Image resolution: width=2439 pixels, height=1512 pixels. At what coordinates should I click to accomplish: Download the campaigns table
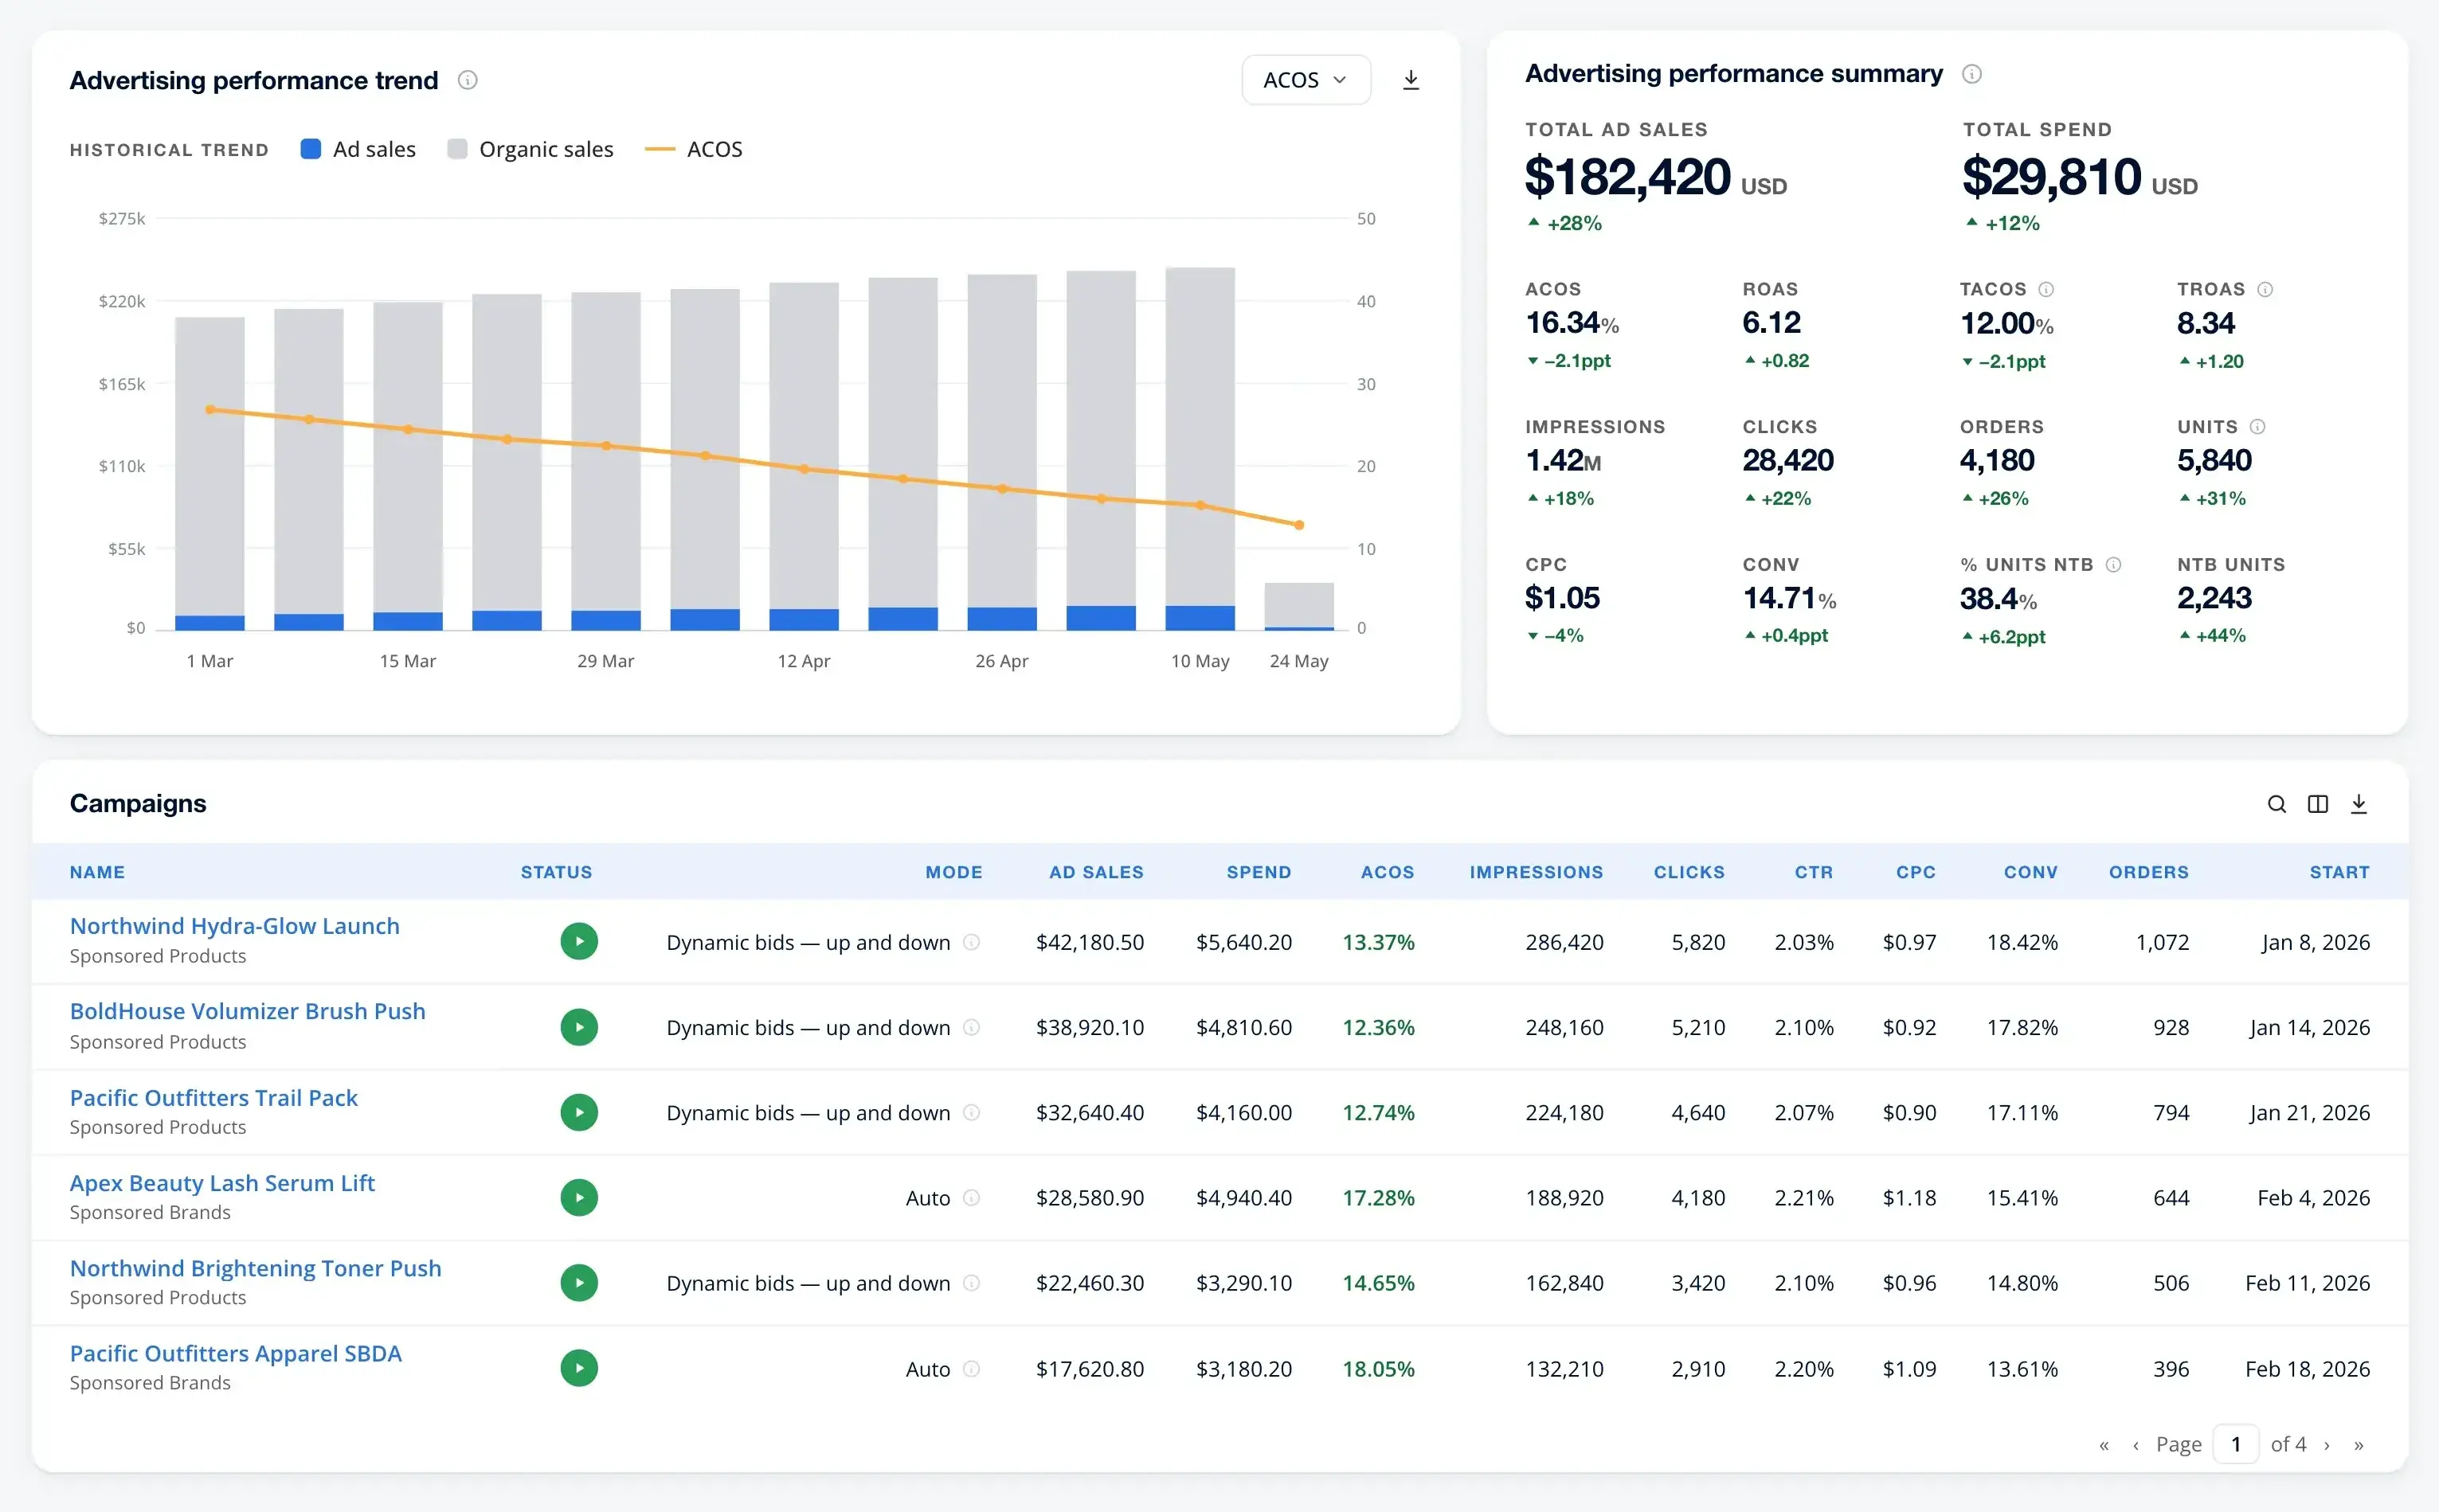point(2358,804)
